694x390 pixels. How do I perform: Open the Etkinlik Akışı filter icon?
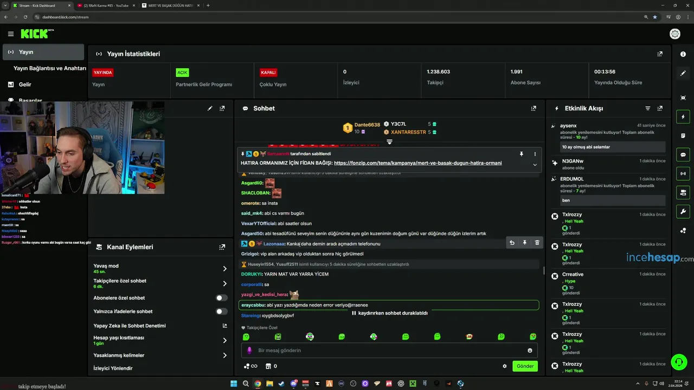647,108
